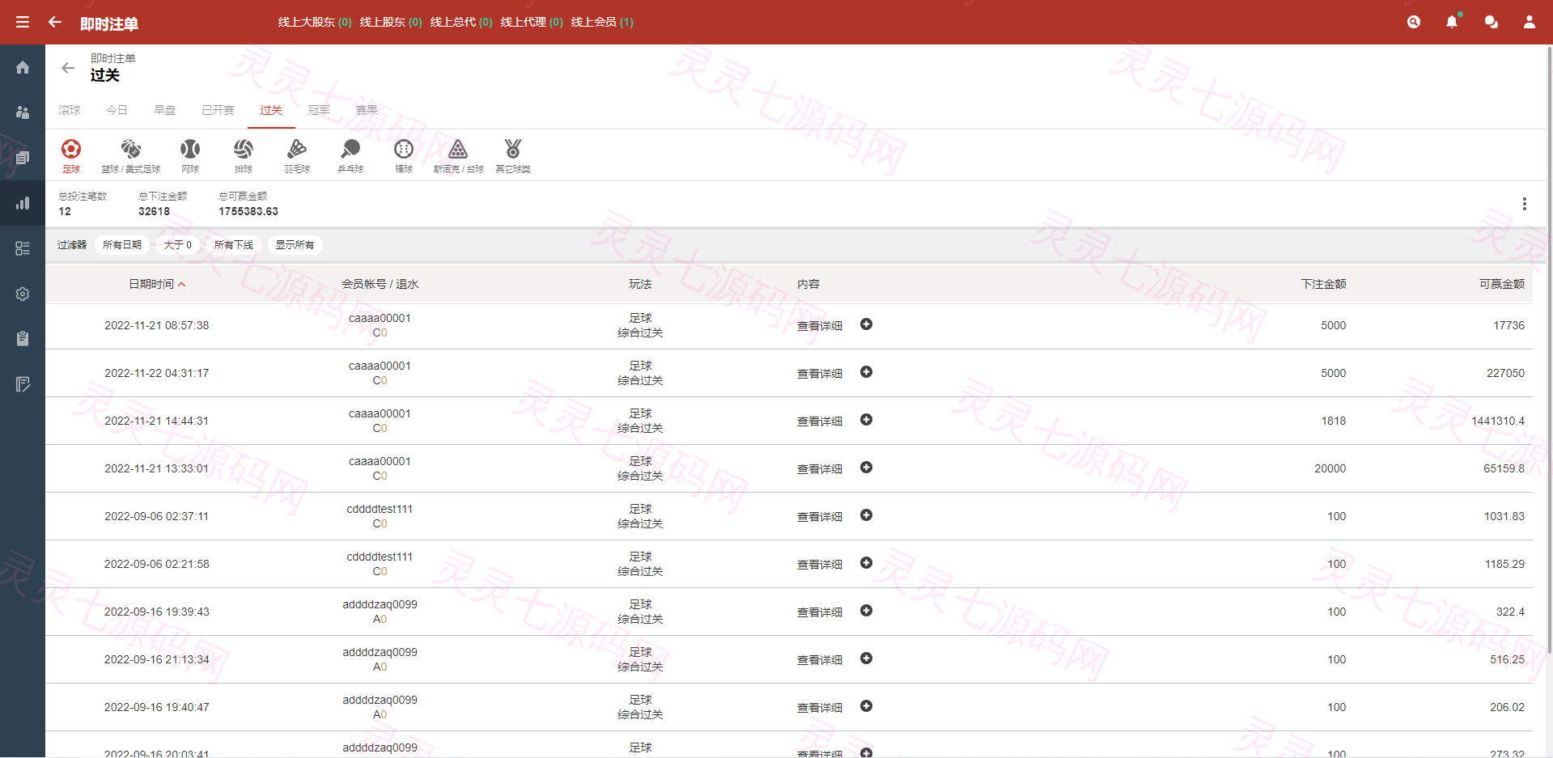This screenshot has width=1553, height=758.
Task: Select the 棒球 baseball sport icon
Action: [404, 155]
